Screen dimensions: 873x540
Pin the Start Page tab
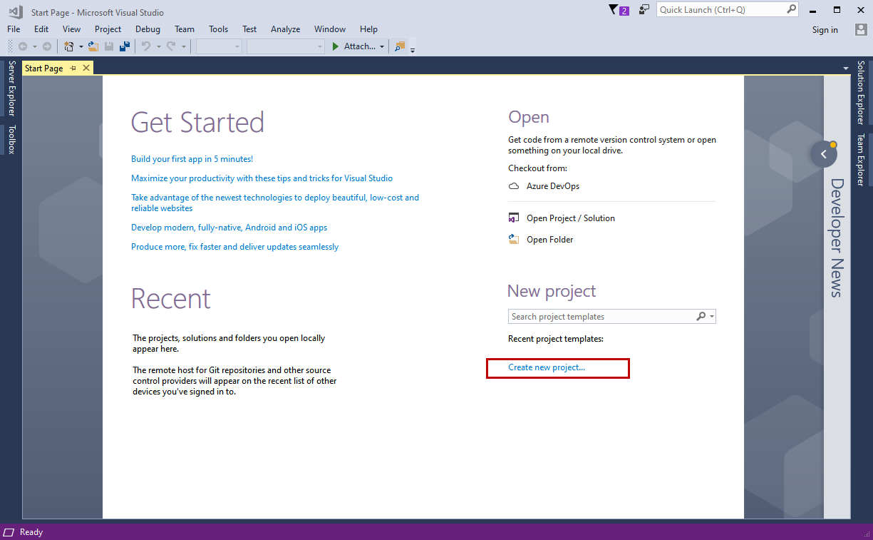pyautogui.click(x=73, y=68)
